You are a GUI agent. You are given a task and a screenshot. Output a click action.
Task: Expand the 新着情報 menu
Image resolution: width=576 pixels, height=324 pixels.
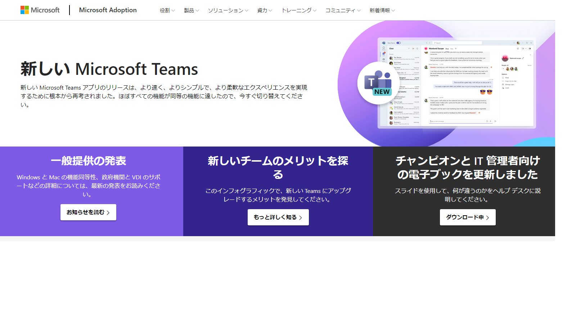point(382,10)
